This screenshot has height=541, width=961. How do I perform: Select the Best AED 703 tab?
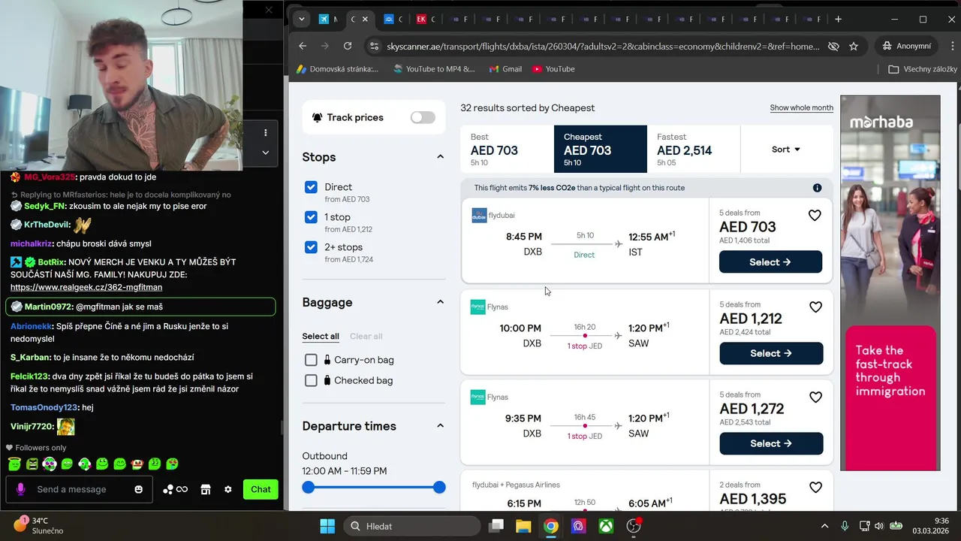tap(508, 150)
